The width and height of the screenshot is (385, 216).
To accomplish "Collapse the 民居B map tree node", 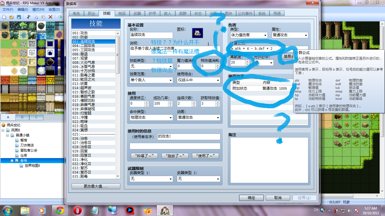I will coord(3,130).
